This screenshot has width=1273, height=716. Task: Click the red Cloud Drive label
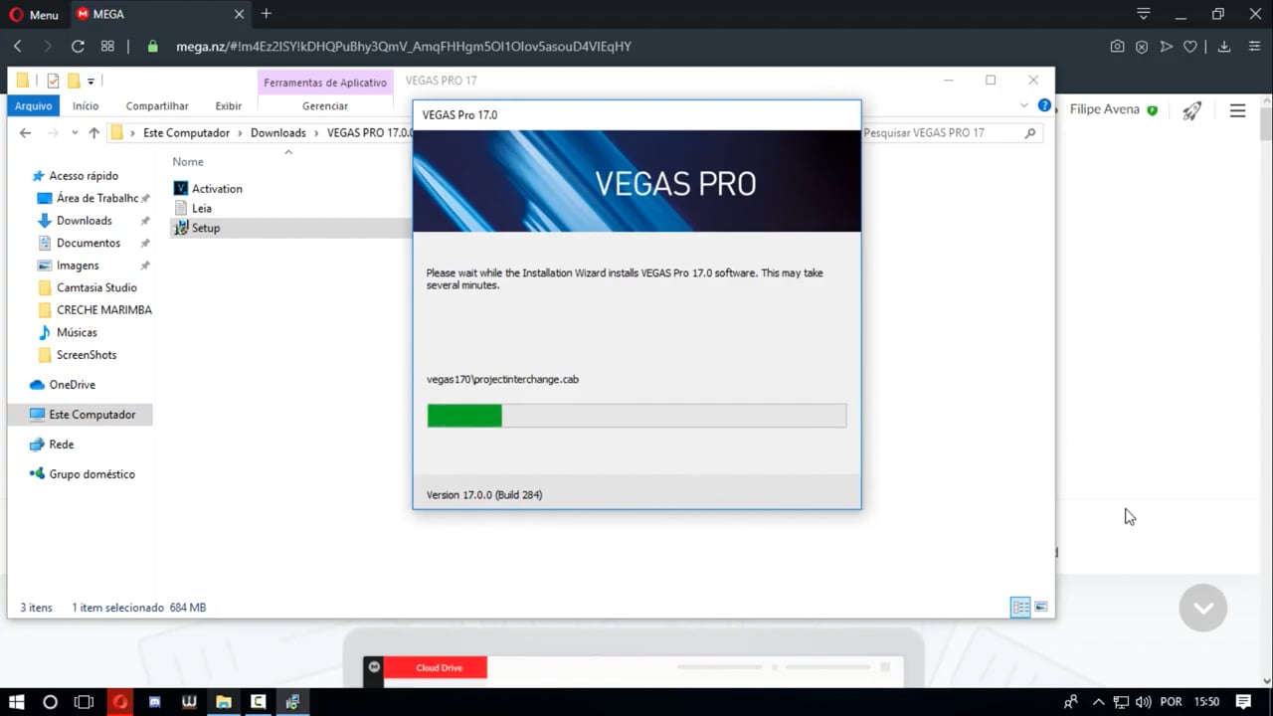click(439, 667)
